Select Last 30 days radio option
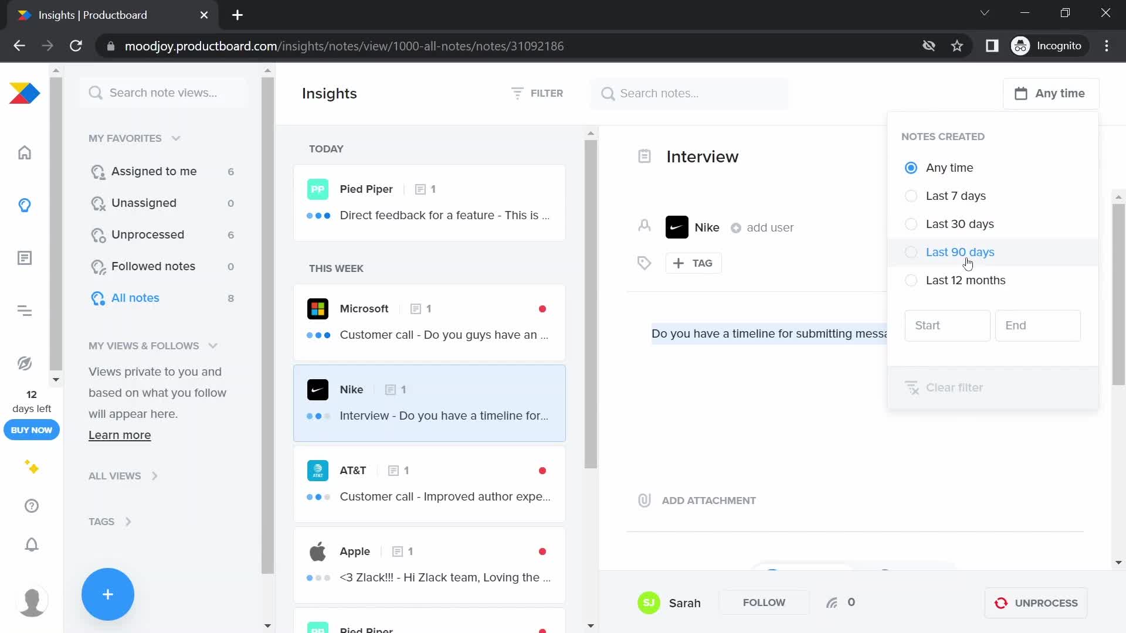This screenshot has width=1126, height=633. (x=911, y=224)
